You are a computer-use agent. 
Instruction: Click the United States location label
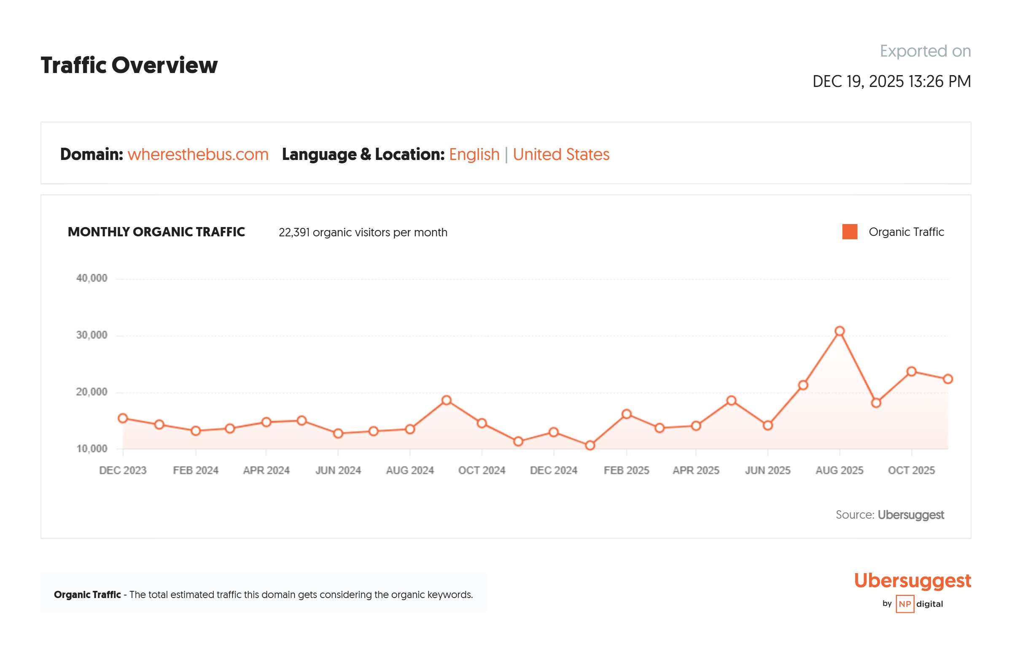tap(560, 154)
